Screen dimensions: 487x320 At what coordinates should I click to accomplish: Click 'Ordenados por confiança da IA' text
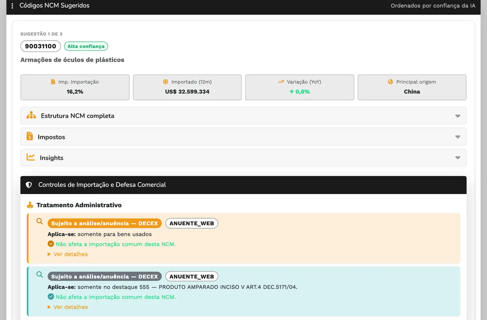(x=433, y=6)
